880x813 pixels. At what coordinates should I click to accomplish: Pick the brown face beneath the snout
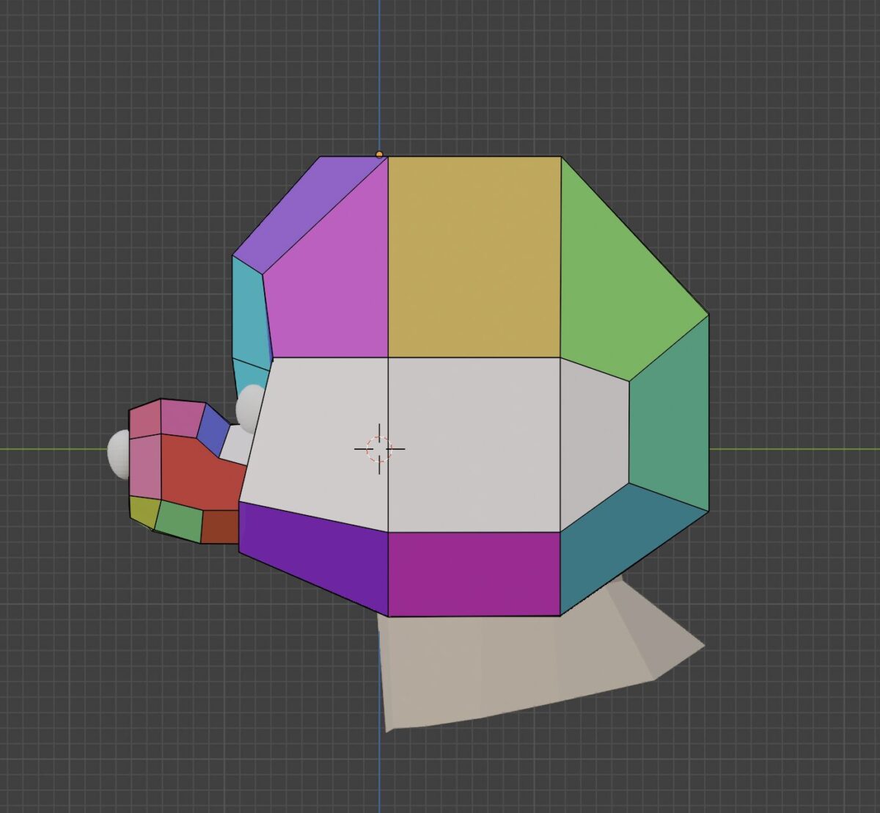(219, 527)
